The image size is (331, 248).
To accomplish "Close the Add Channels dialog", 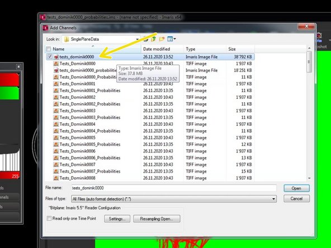I will (307, 26).
